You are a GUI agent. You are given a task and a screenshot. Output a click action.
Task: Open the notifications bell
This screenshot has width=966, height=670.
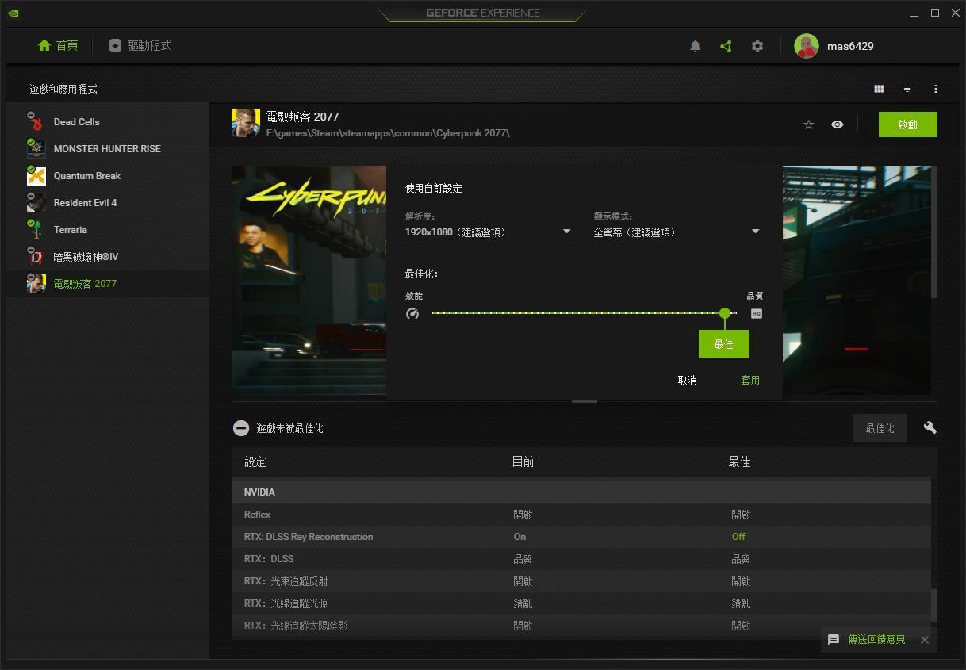pyautogui.click(x=695, y=46)
